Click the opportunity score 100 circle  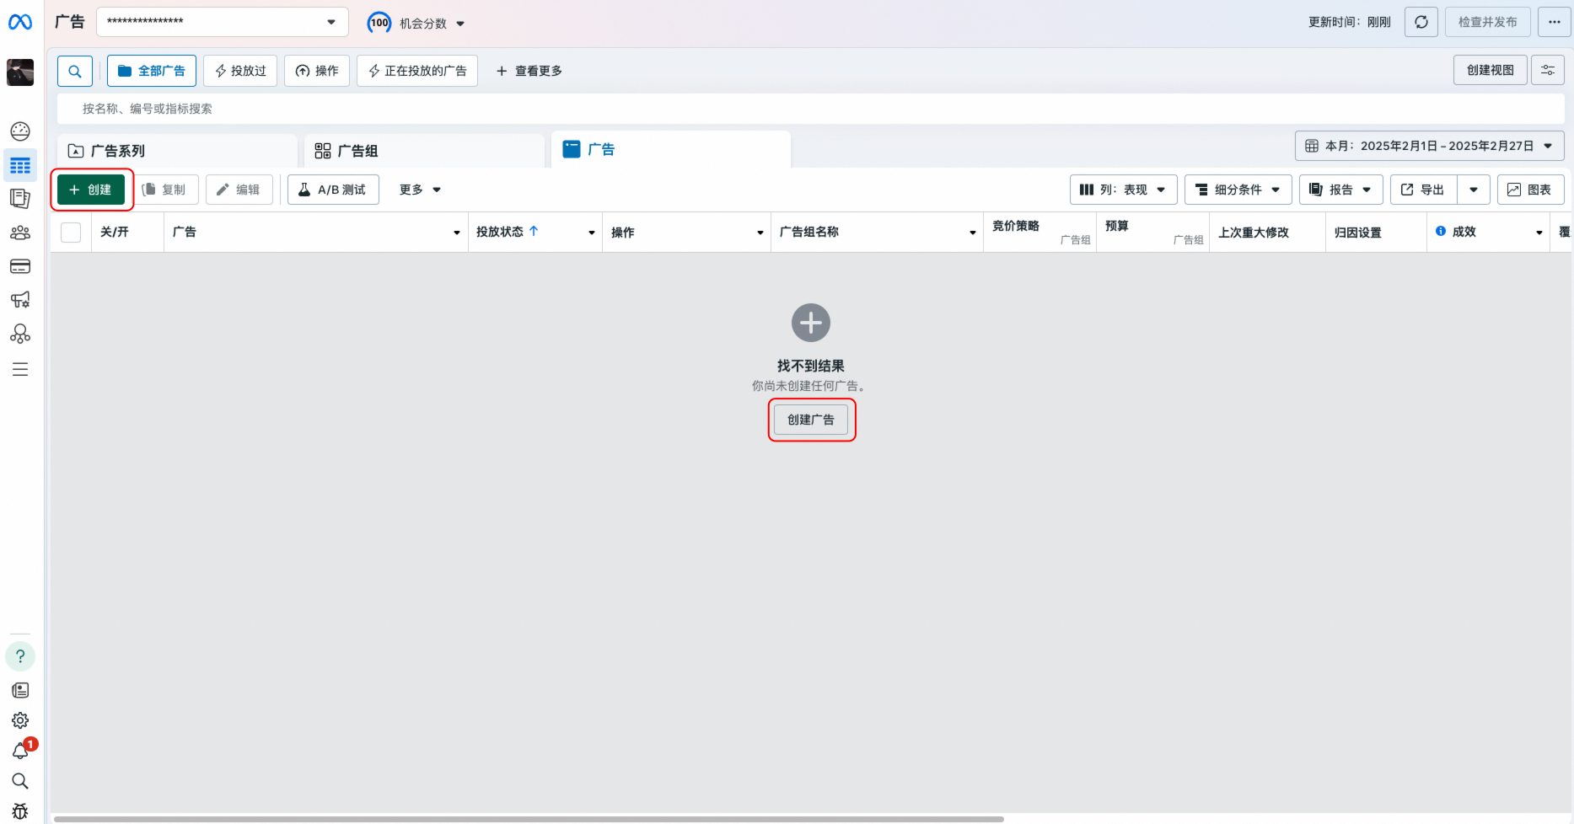click(x=379, y=23)
